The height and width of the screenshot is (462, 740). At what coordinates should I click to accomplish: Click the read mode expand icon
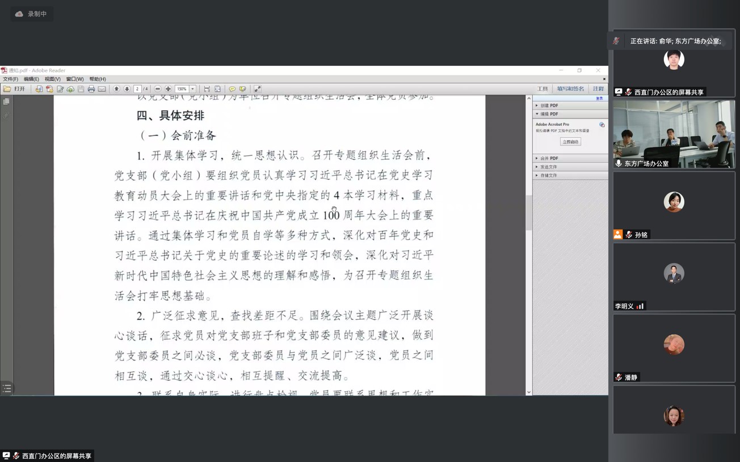(x=258, y=89)
